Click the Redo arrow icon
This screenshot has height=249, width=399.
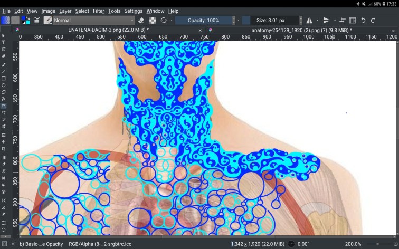373,21
